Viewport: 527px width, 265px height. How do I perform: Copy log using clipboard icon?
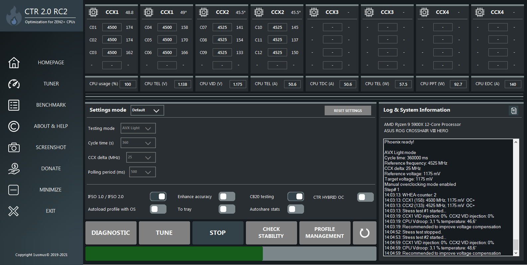click(513, 111)
